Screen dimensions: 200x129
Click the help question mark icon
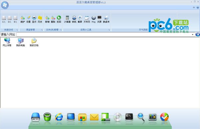point(198,8)
